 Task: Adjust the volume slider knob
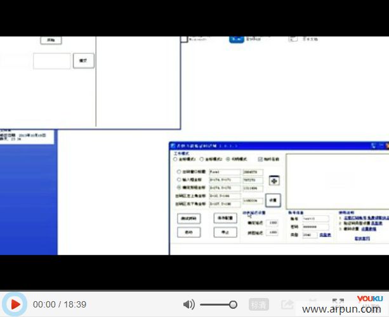click(x=233, y=305)
